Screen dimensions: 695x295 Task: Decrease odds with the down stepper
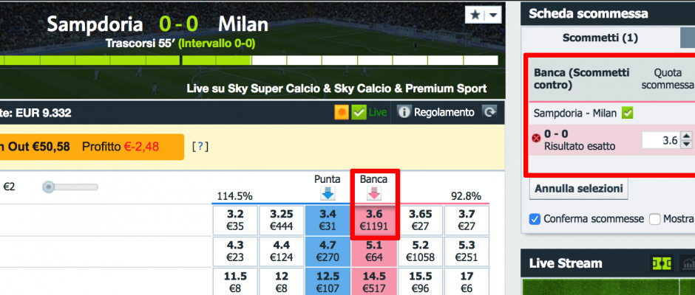click(x=687, y=145)
